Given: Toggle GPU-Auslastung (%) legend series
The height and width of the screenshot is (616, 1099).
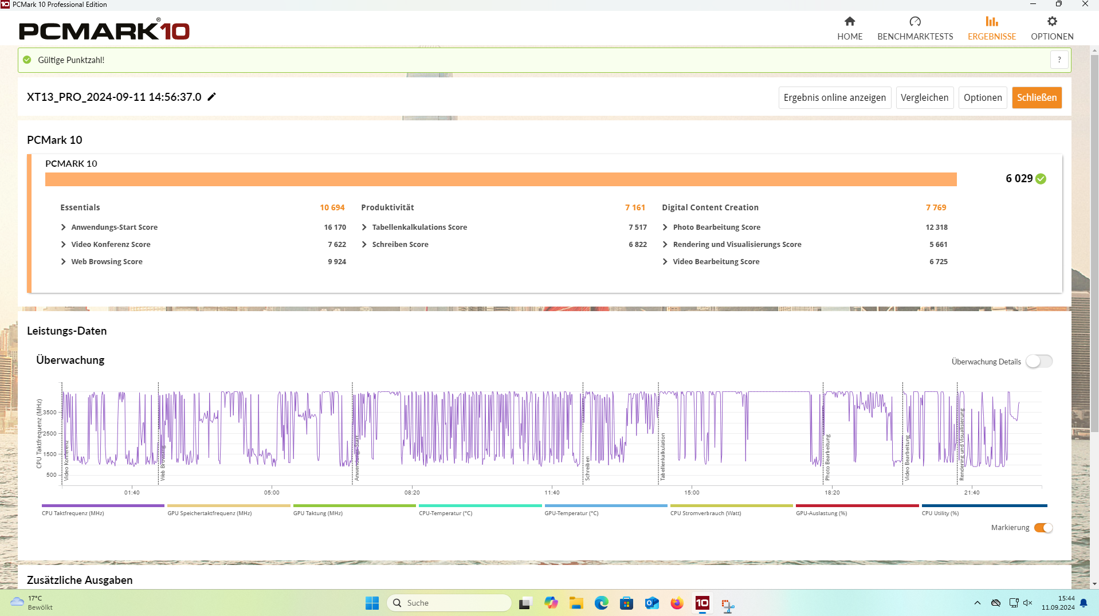Looking at the screenshot, I should 857,509.
